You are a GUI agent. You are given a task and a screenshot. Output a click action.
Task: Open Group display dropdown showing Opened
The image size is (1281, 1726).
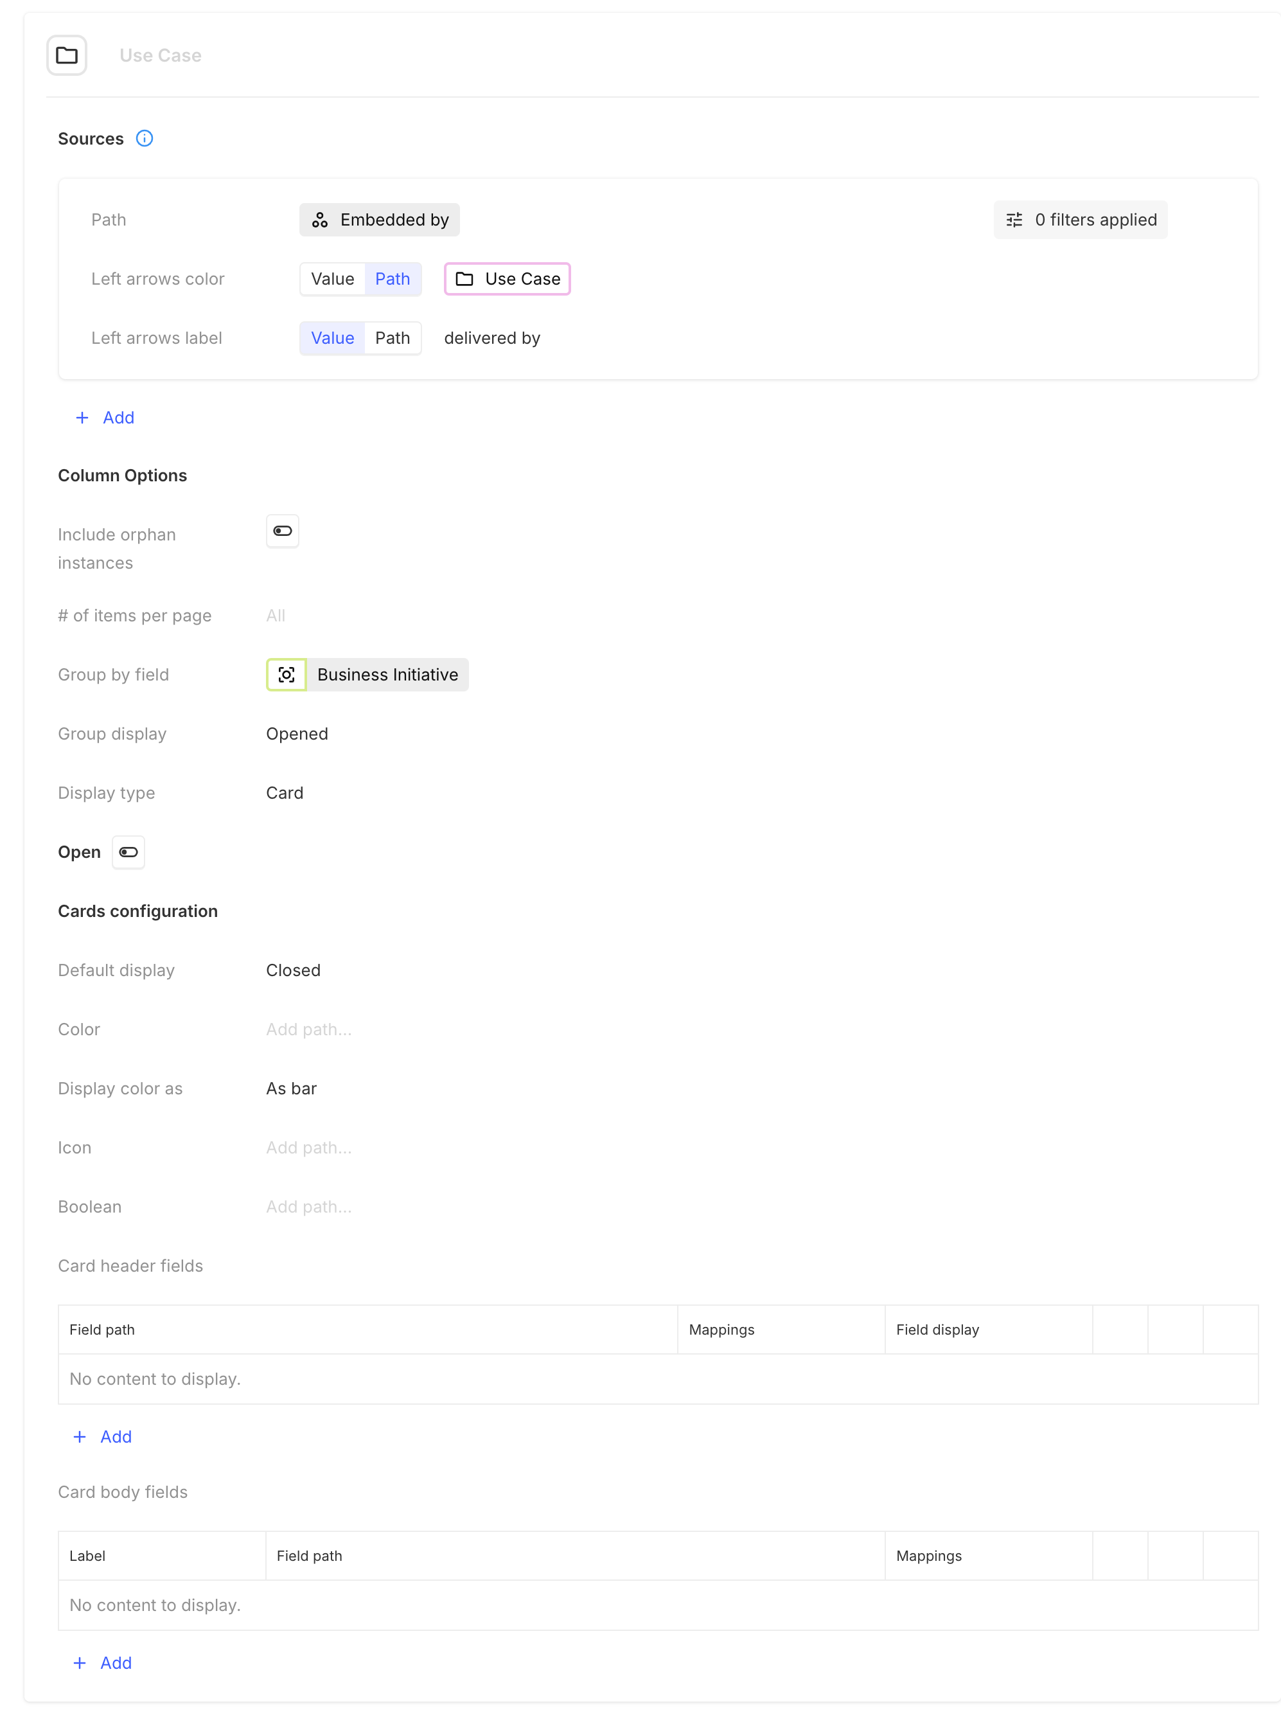click(x=297, y=734)
